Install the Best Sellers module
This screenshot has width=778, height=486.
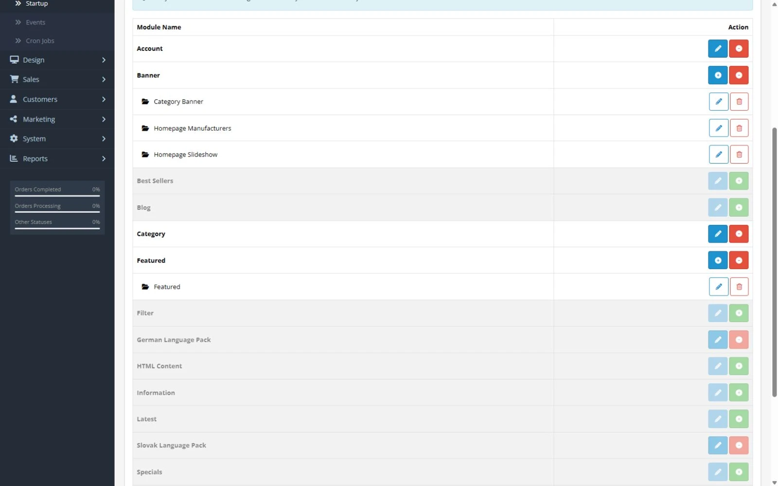739,181
